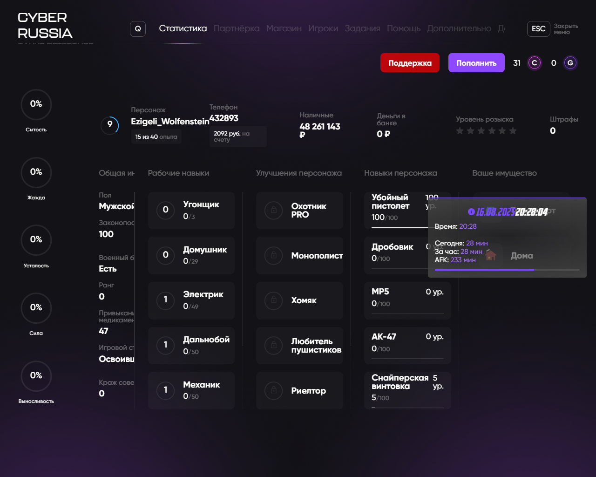The image size is (596, 477).
Task: Click the Уровень розыска label
Action: tap(485, 119)
